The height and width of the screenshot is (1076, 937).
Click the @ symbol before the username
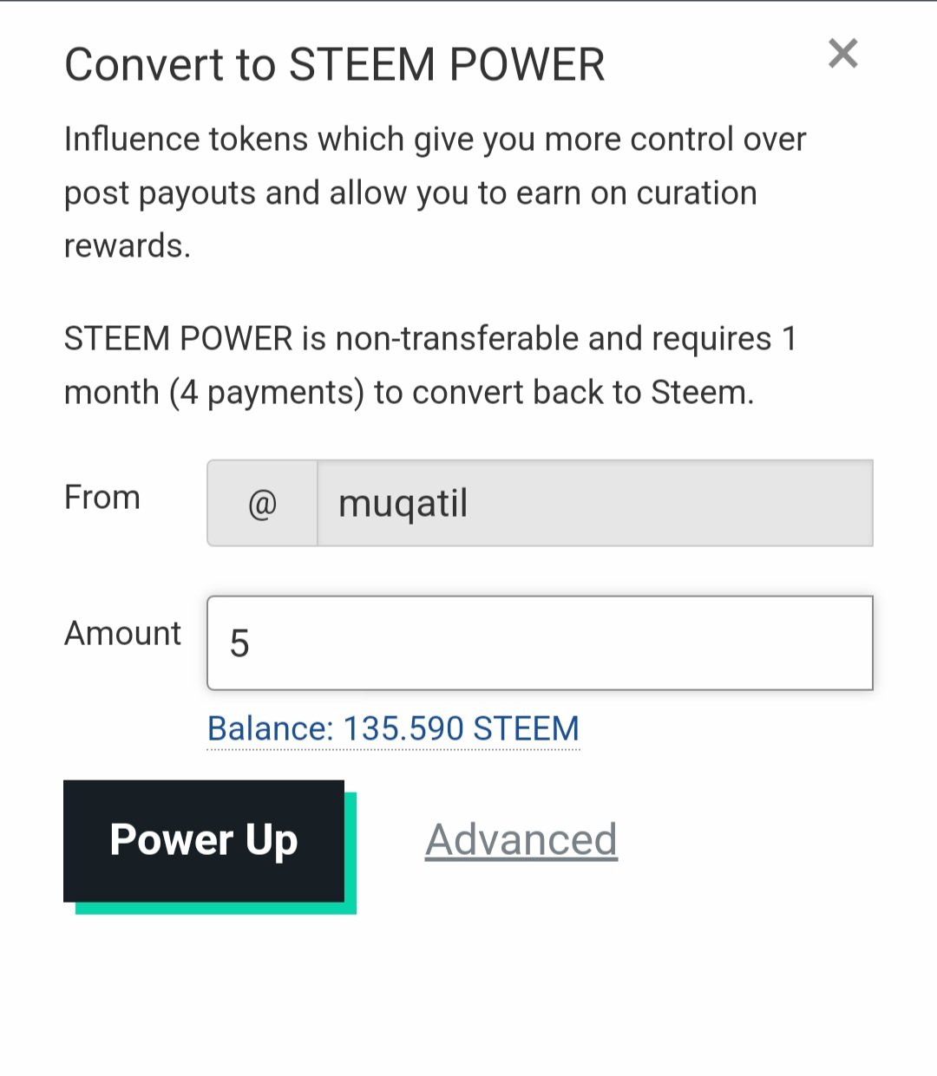point(262,503)
